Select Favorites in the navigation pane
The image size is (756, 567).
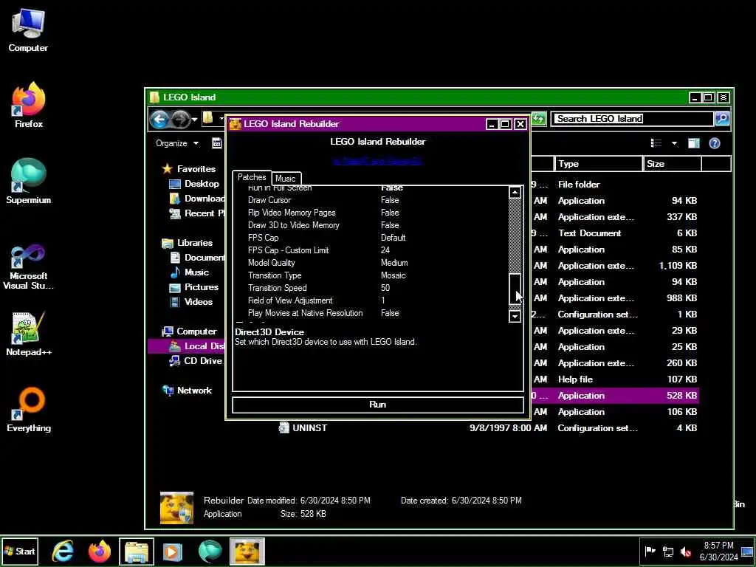(x=190, y=169)
